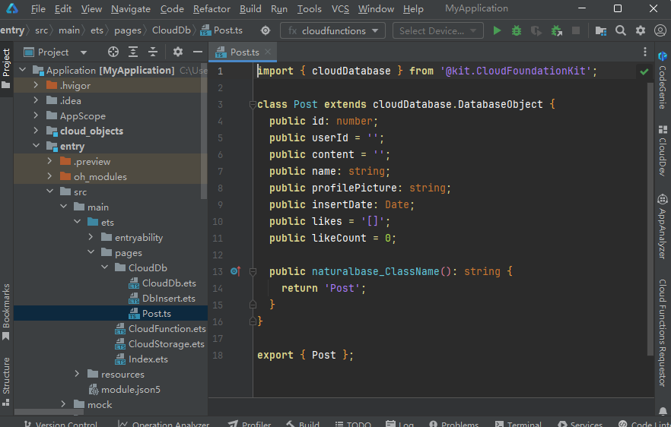
Task: Click the Select Opened File crosshair icon
Action: pos(113,52)
